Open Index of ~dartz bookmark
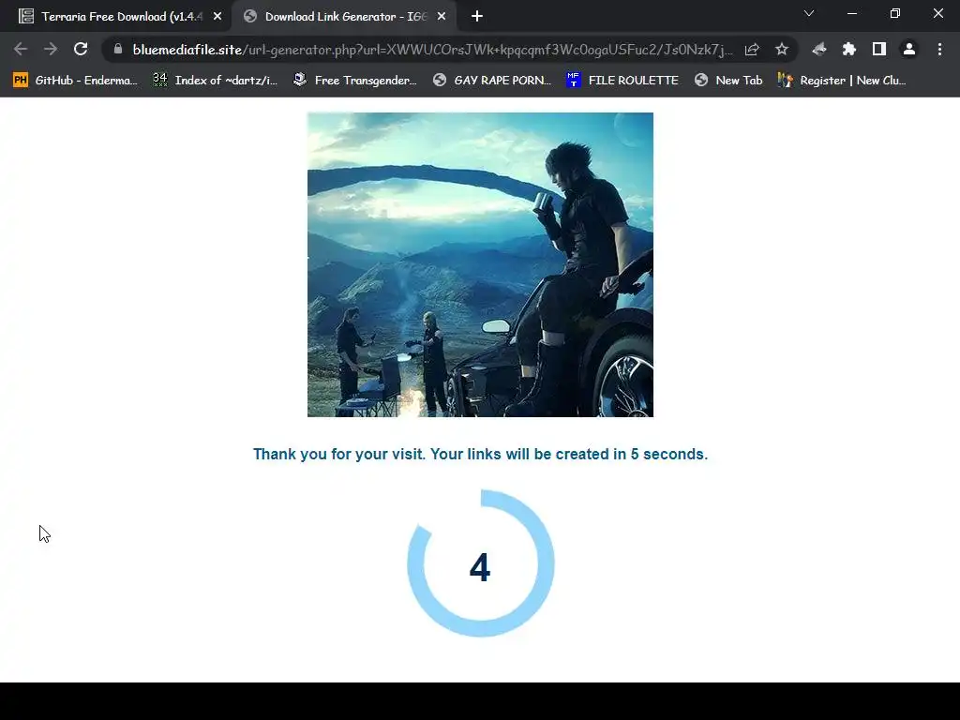 coord(215,81)
